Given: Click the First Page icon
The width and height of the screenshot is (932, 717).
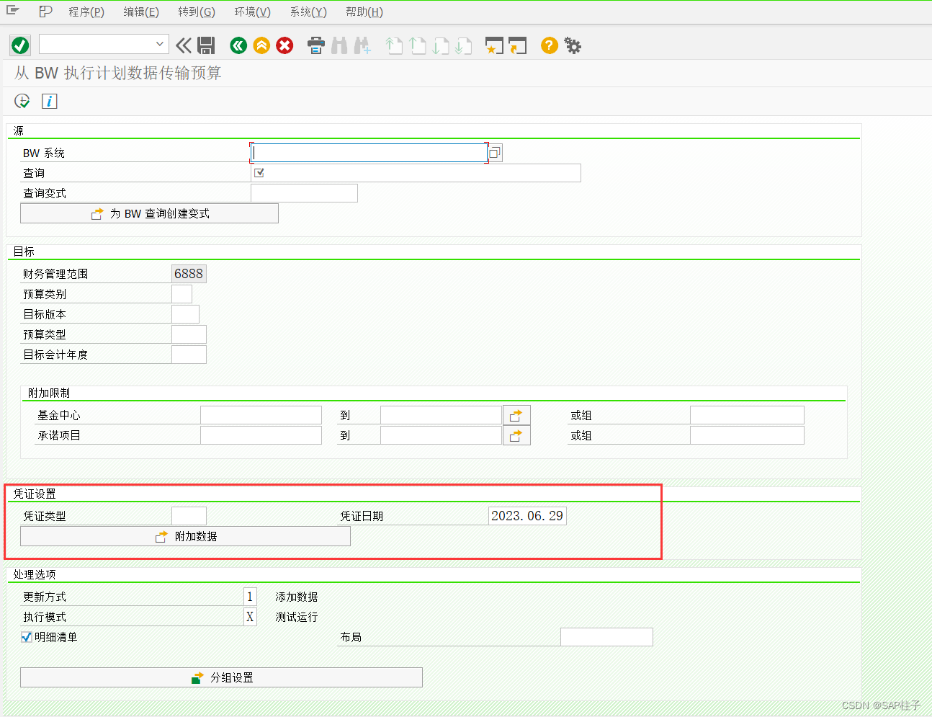Looking at the screenshot, I should (394, 46).
